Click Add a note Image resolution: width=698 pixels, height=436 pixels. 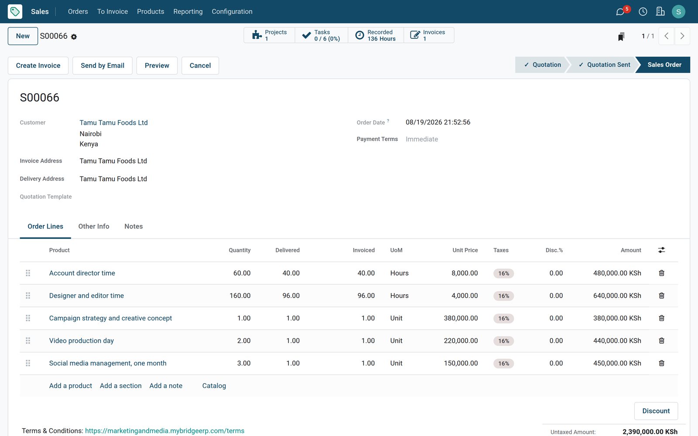coord(166,386)
